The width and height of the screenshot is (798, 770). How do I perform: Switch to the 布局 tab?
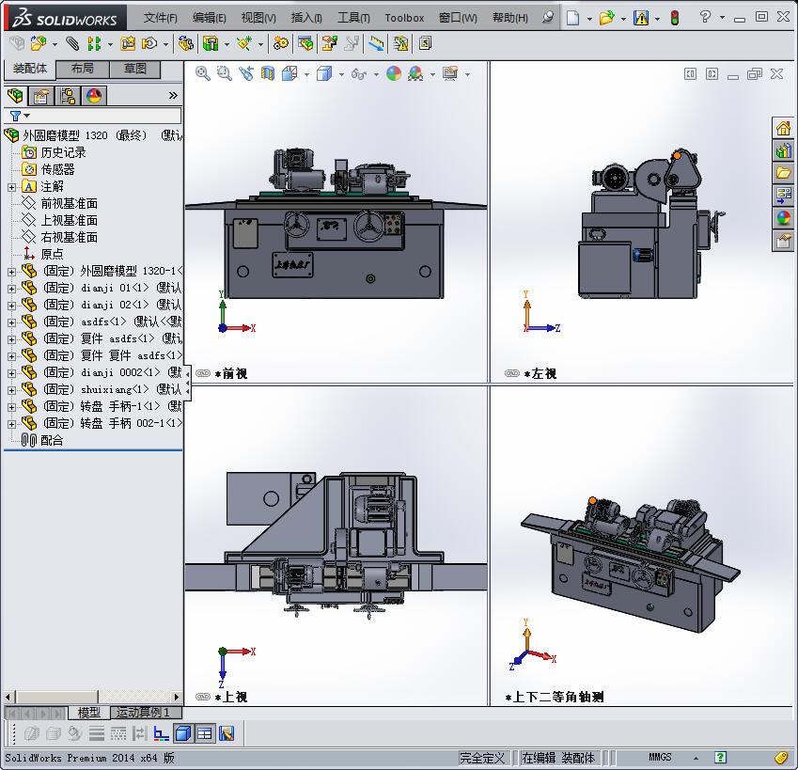point(82,69)
